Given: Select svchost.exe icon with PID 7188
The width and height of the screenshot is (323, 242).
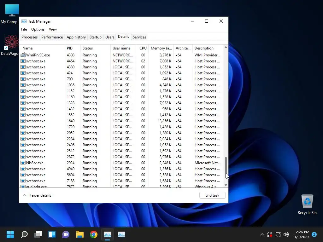Looking at the screenshot, I should pos(23,181).
